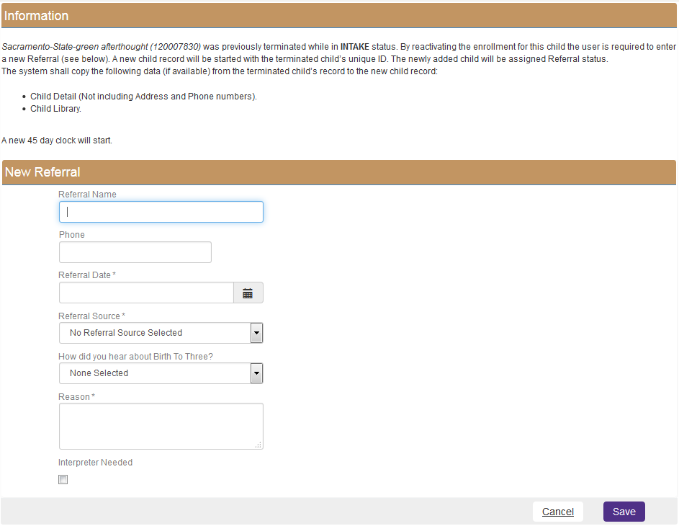Viewport: 679px width, 526px height.
Task: Tick the Interpreter Needed checkbox
Action: click(x=63, y=480)
